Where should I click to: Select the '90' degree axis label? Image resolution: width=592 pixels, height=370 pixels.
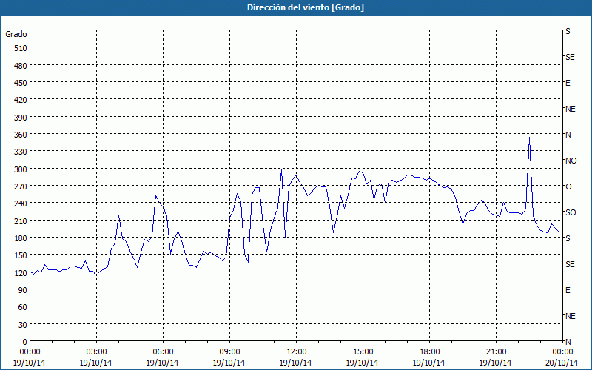(x=23, y=290)
